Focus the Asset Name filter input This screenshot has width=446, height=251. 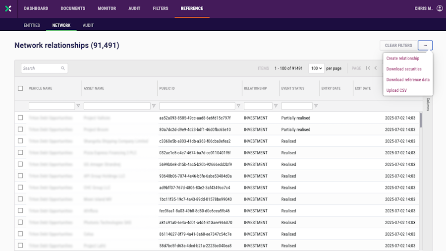[x=117, y=106]
